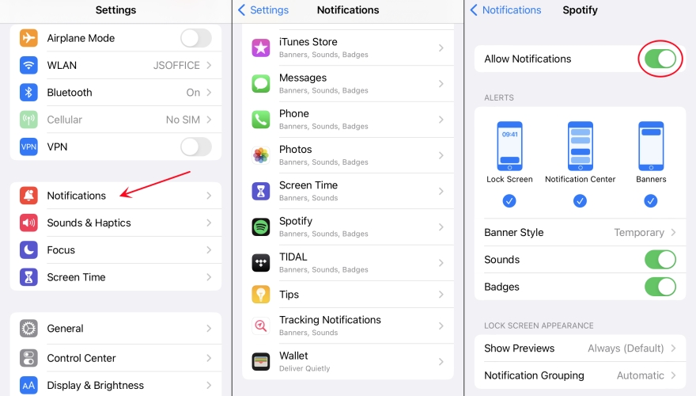The height and width of the screenshot is (396, 696).
Task: Tap the Wallet app icon
Action: 261,362
